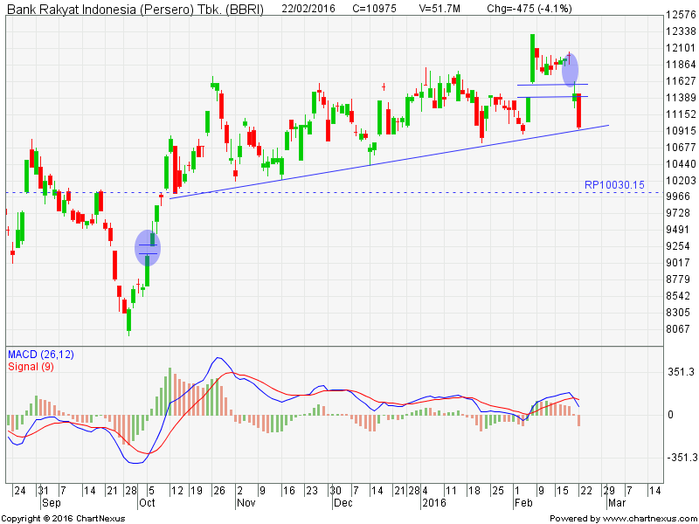Click the Copyright 2016 ChartNexus text
The height and width of the screenshot is (524, 699).
(62, 518)
